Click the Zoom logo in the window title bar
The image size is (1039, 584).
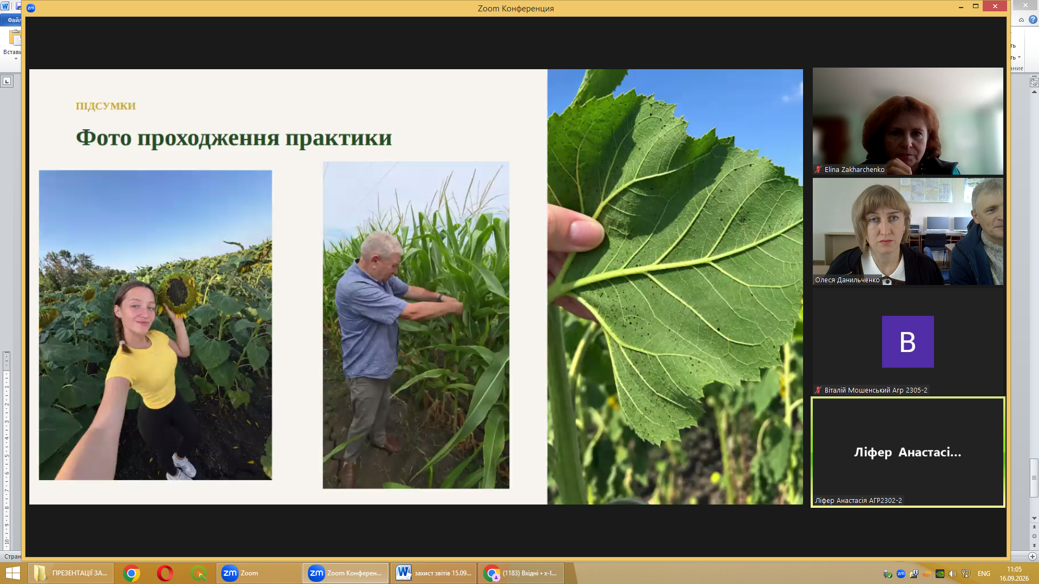click(31, 8)
